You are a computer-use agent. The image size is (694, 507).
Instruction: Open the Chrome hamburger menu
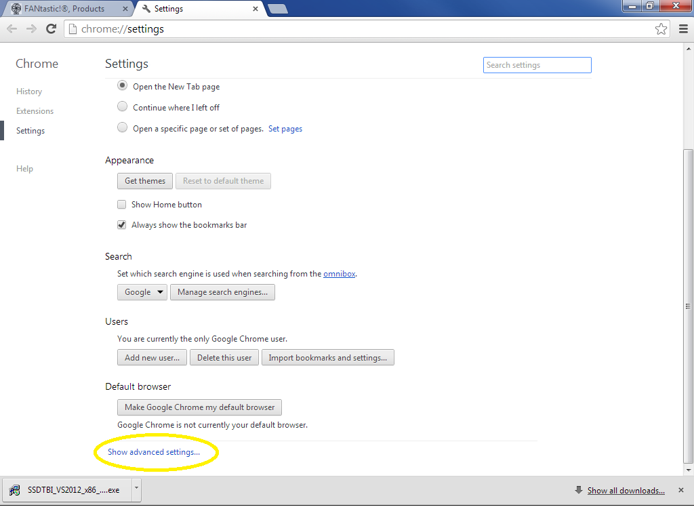pyautogui.click(x=683, y=28)
